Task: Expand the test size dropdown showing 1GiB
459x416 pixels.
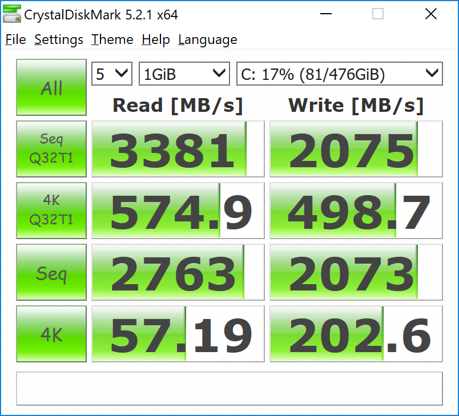Action: click(184, 74)
